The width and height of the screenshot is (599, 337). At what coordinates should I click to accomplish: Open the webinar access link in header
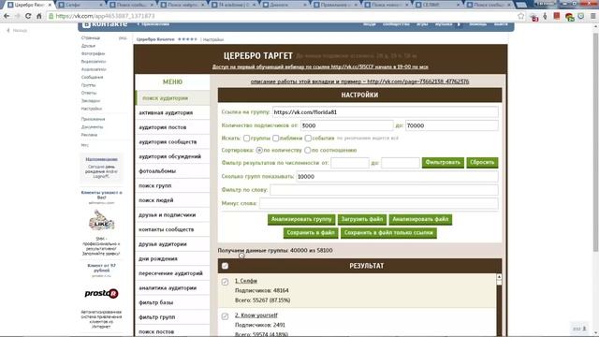[x=320, y=66]
